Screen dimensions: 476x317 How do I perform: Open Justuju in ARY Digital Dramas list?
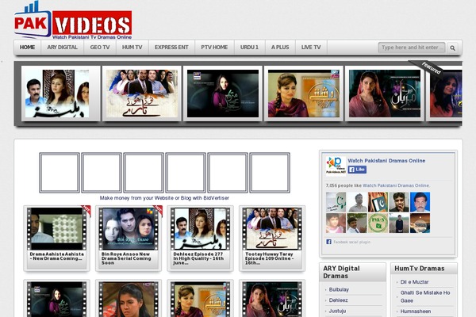tap(337, 311)
